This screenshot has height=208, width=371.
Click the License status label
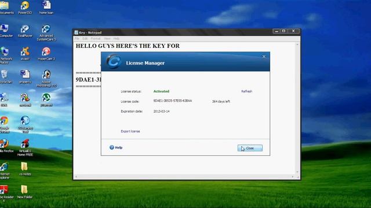pos(131,91)
